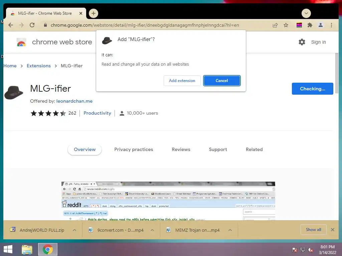Expand options for 9convert.com mp4 download
Viewport: 342px width, 256px height.
152,230
